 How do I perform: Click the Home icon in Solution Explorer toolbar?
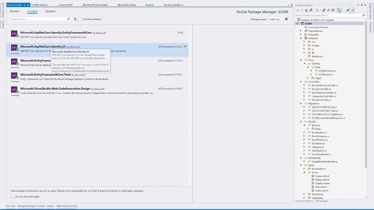click(306, 10)
